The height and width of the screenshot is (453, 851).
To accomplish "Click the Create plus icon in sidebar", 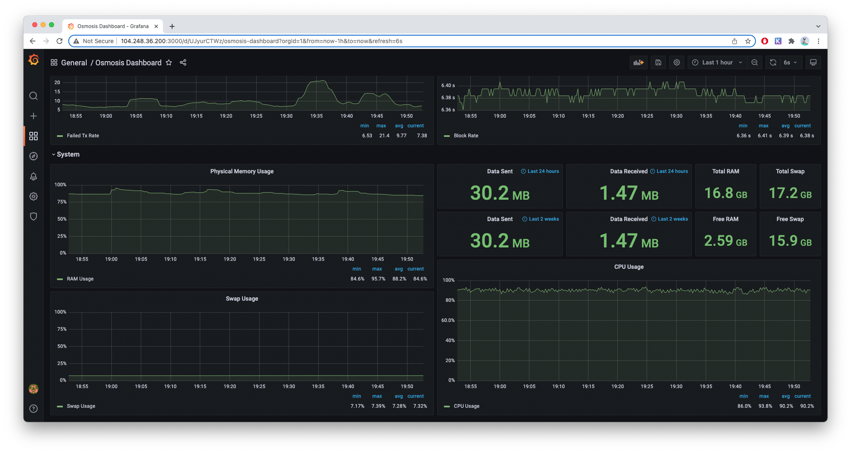I will [34, 116].
